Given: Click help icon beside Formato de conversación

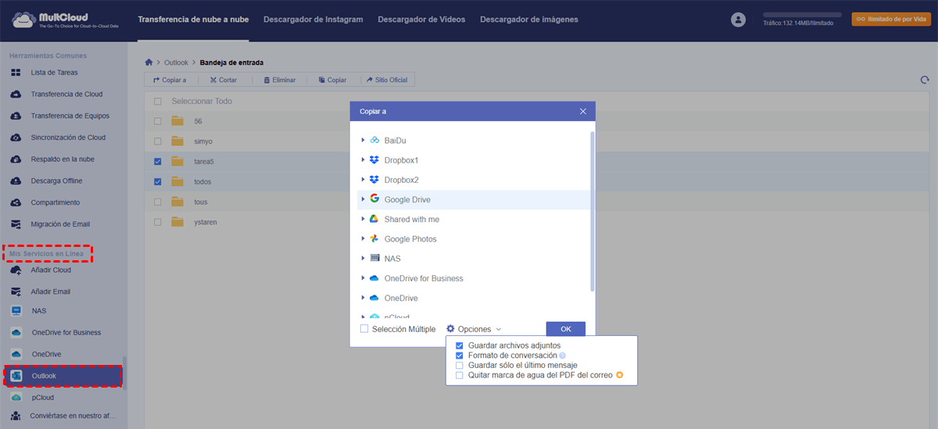Looking at the screenshot, I should (x=562, y=356).
